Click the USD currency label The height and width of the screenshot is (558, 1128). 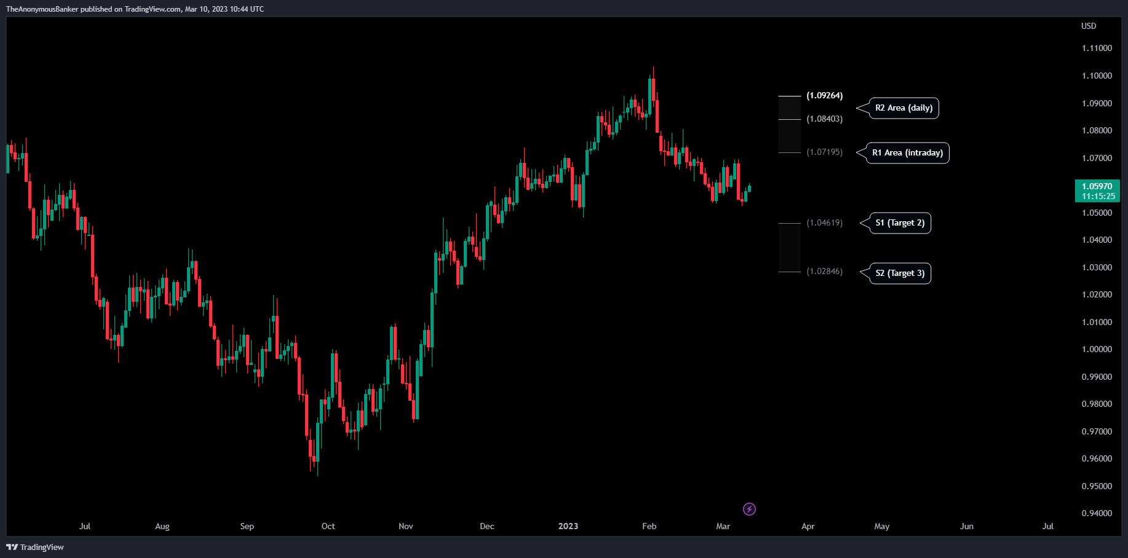click(x=1089, y=26)
